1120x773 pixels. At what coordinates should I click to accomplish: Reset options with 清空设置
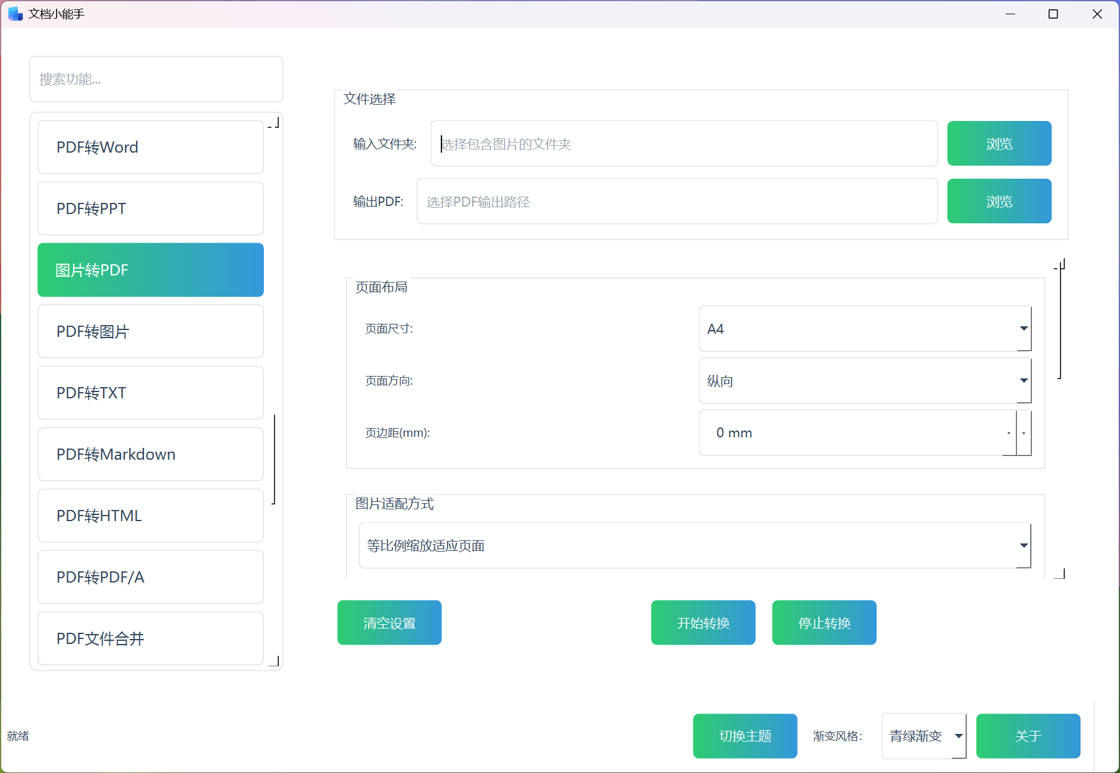389,623
